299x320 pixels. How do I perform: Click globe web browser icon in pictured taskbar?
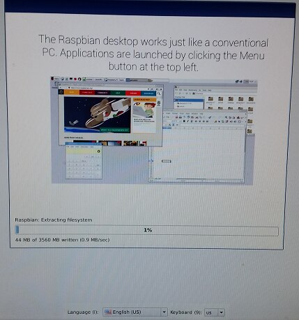[x=63, y=79]
